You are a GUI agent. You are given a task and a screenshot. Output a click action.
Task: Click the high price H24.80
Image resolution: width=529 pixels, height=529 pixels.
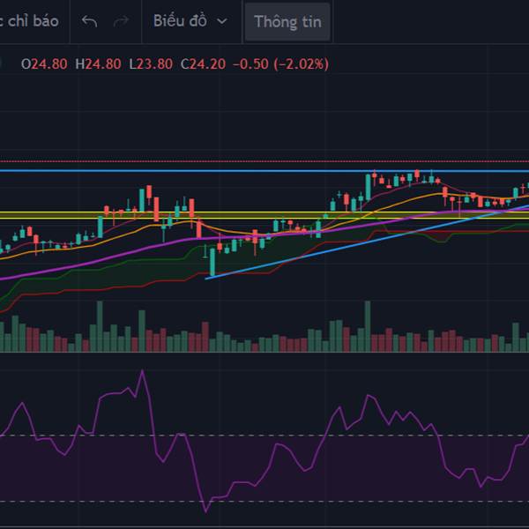(98, 64)
